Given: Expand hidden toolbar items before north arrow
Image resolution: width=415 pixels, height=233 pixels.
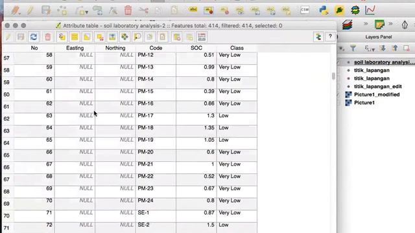Looking at the screenshot, I should 390,24.
